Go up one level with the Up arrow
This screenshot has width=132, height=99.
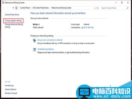pyautogui.click(x=13, y=8)
